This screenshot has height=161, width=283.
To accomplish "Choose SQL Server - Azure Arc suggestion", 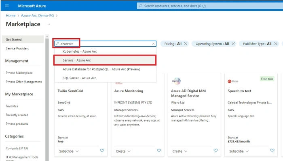I will pyautogui.click(x=106, y=78).
